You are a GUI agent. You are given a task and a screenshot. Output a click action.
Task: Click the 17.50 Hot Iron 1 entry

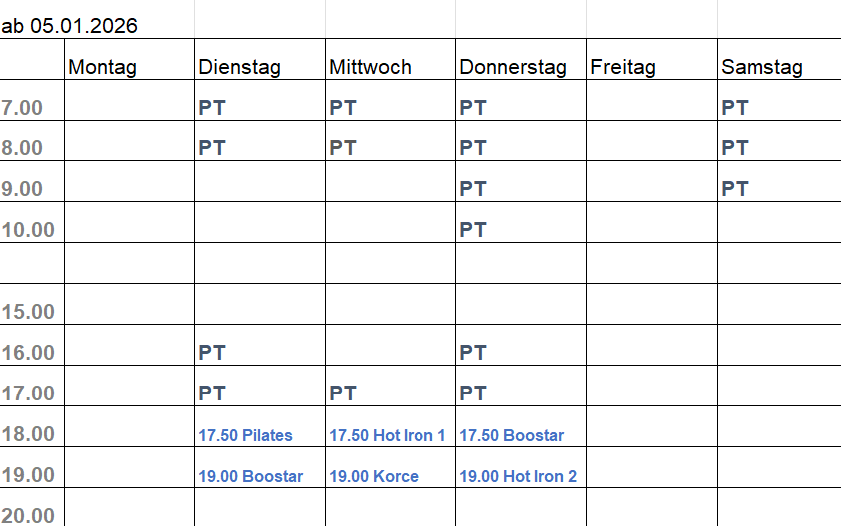(388, 435)
